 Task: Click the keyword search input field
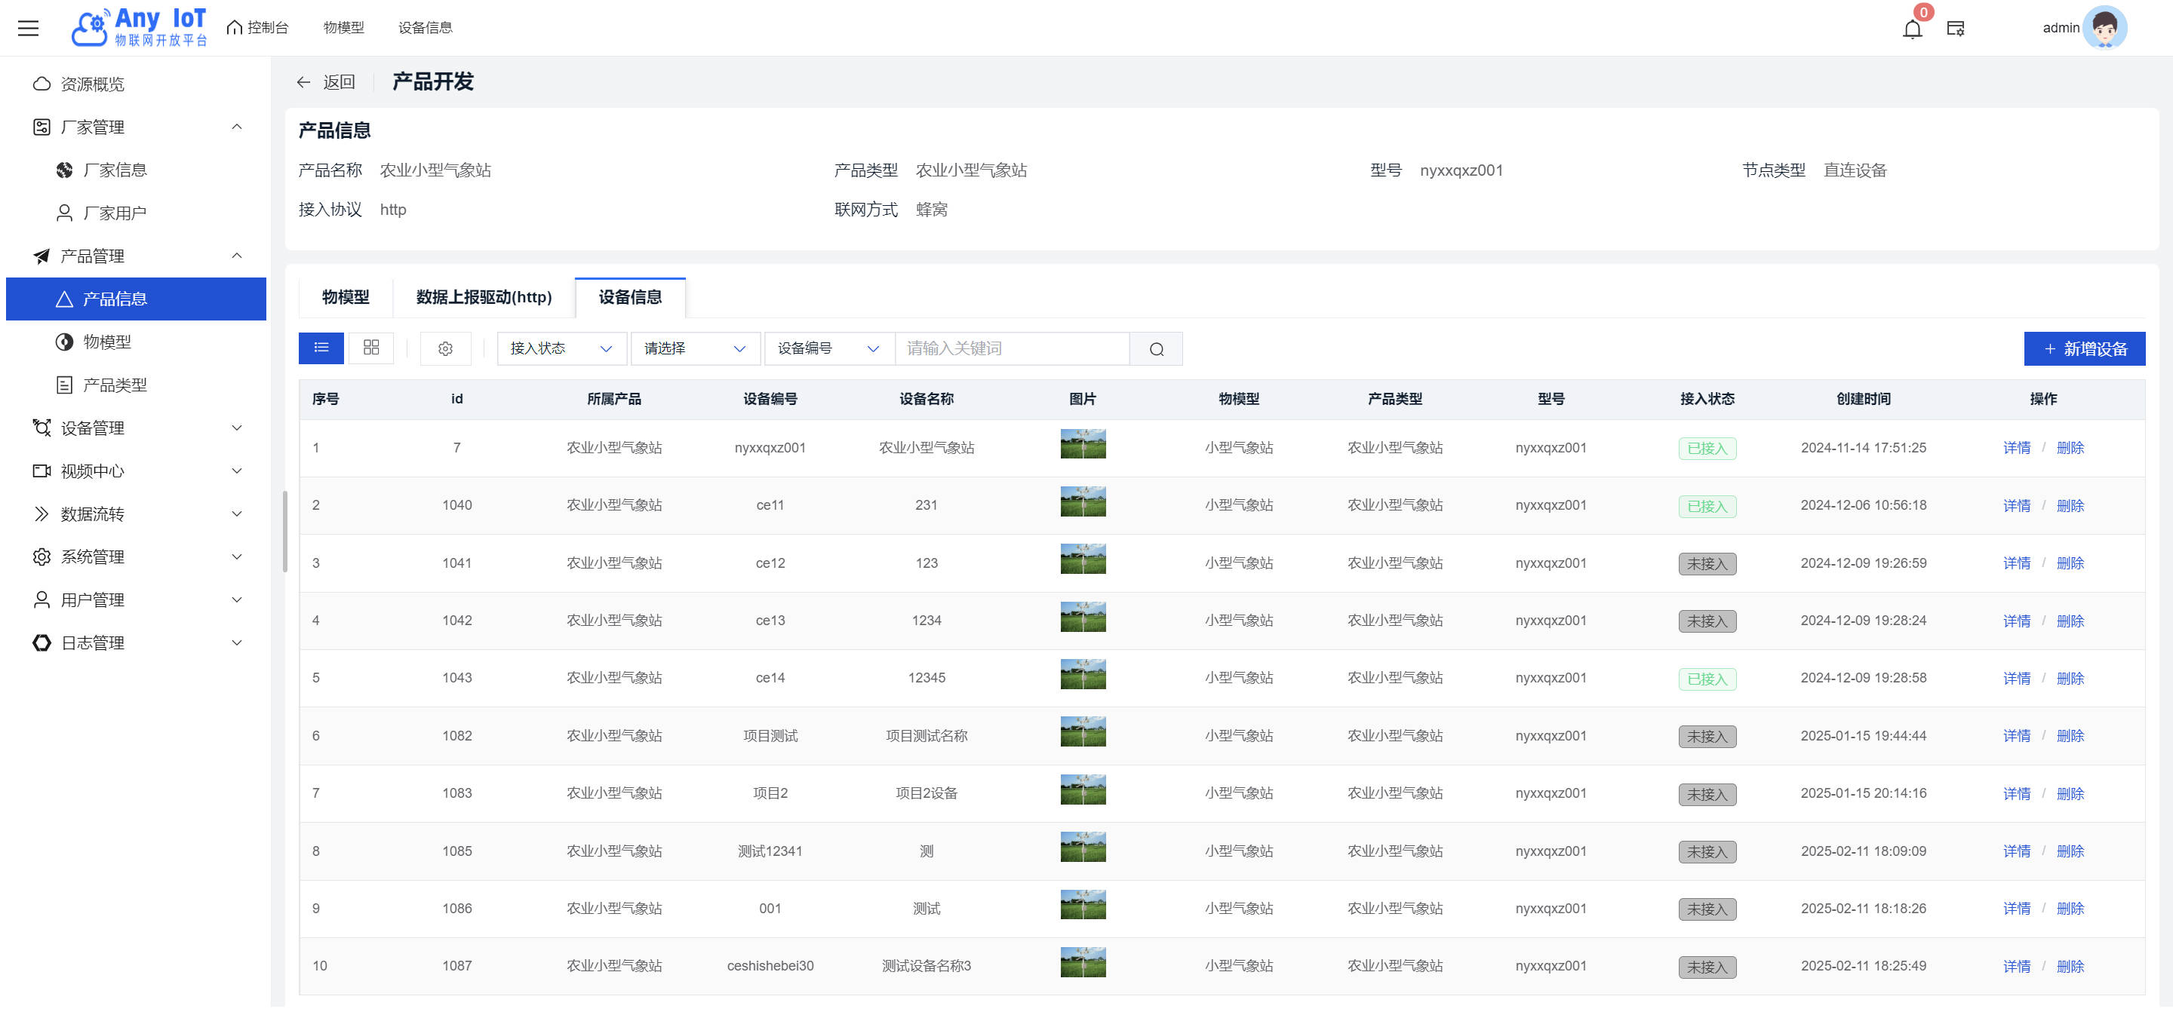pos(1011,349)
